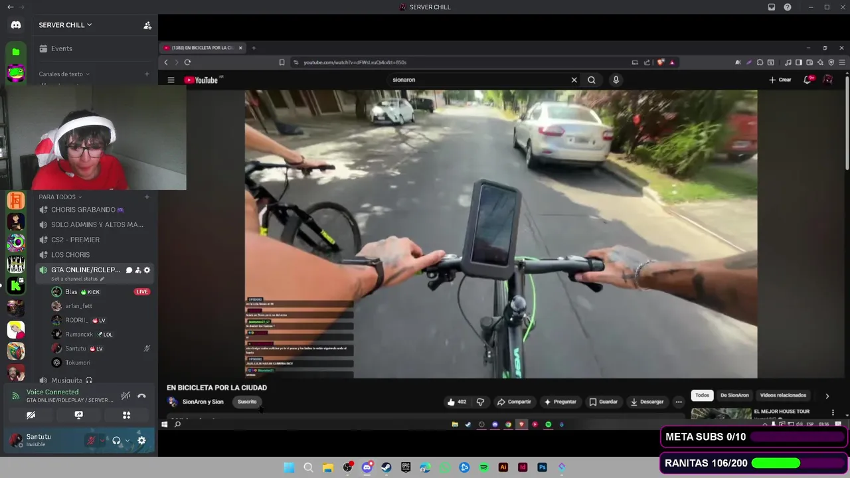850x478 pixels.
Task: Open chat for GTA ONLINE/ROLEP... channel
Action: 129,270
